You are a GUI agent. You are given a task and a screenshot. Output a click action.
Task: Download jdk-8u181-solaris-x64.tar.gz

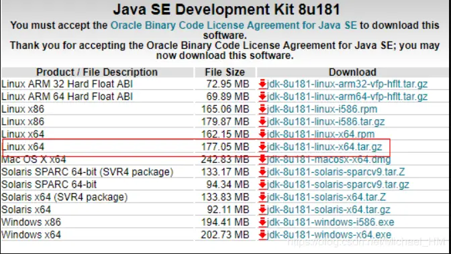pyautogui.click(x=328, y=210)
